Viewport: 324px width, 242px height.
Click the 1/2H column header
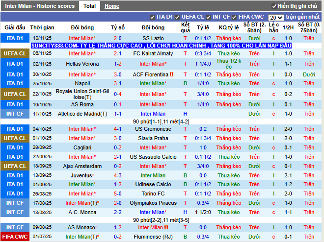tap(288, 27)
